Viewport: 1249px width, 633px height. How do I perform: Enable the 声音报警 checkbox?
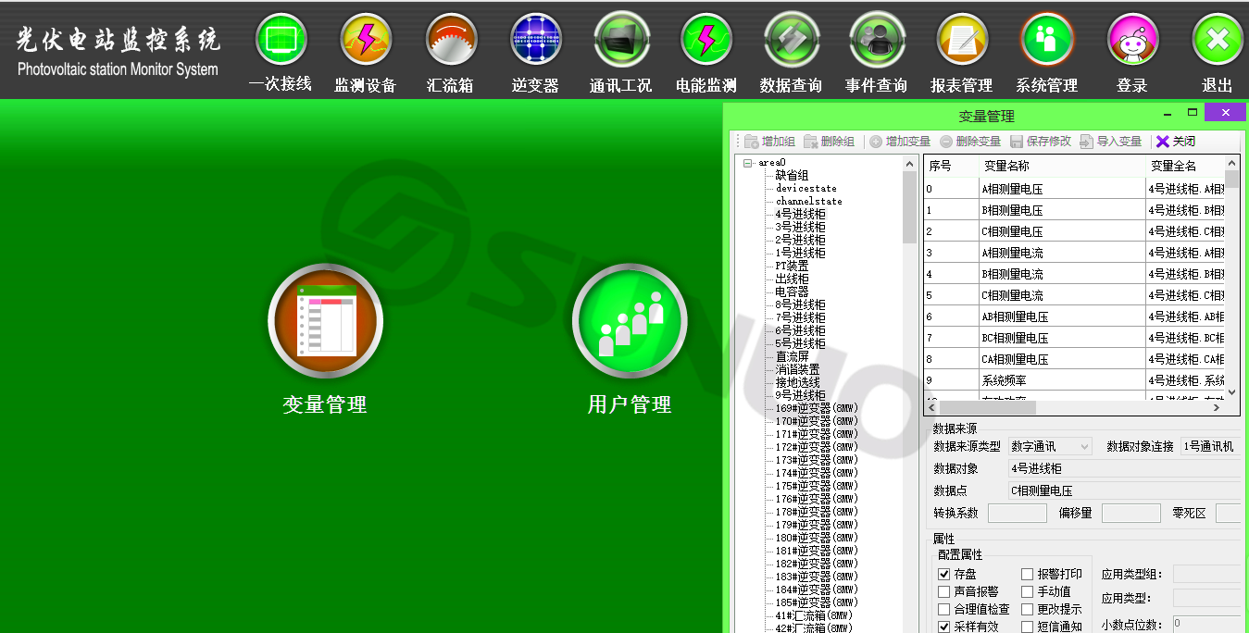(944, 592)
